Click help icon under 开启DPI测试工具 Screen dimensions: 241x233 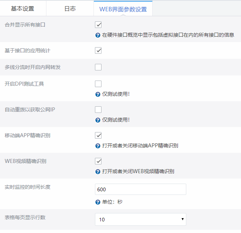click(97, 94)
